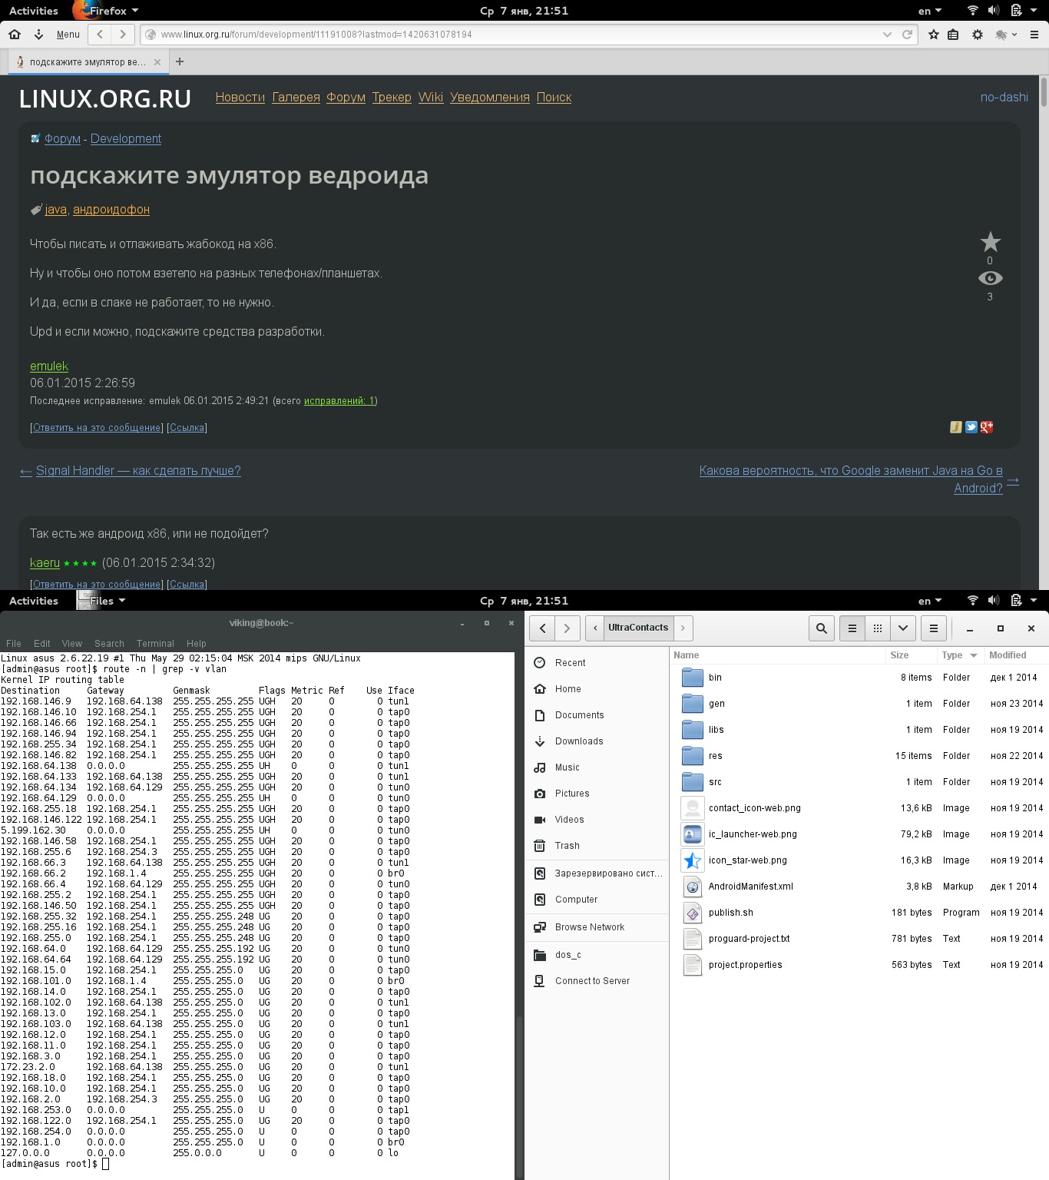
Task: Open the URL history dropdown arrow
Action: click(887, 35)
